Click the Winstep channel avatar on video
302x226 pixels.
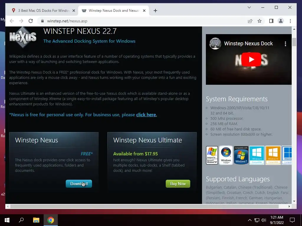(x=215, y=44)
